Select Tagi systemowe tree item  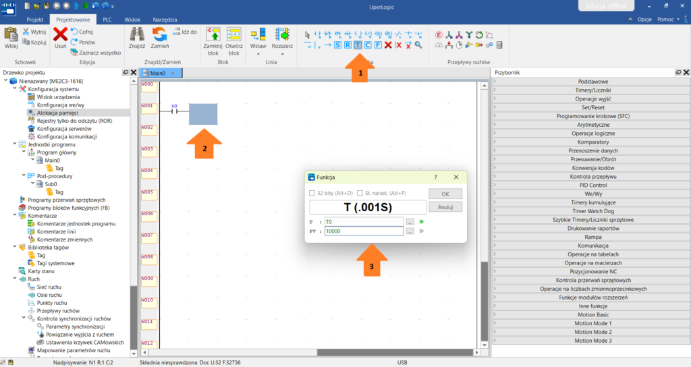coord(55,263)
